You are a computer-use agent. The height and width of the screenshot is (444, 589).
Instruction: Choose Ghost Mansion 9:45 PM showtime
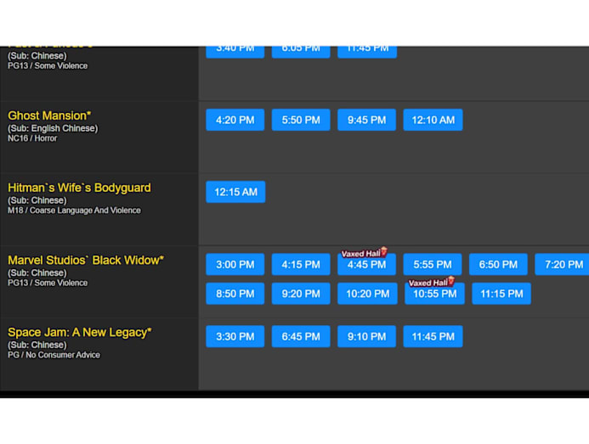[366, 120]
